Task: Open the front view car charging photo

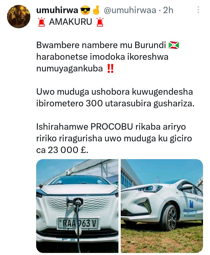Action: click(x=77, y=206)
